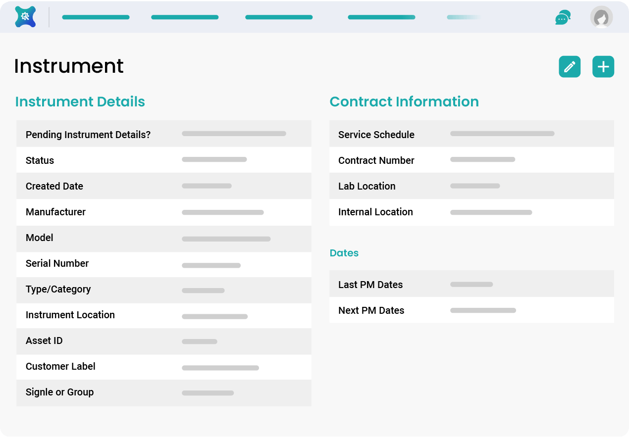Image resolution: width=629 pixels, height=438 pixels.
Task: Click the Serial Number row
Action: (x=163, y=263)
